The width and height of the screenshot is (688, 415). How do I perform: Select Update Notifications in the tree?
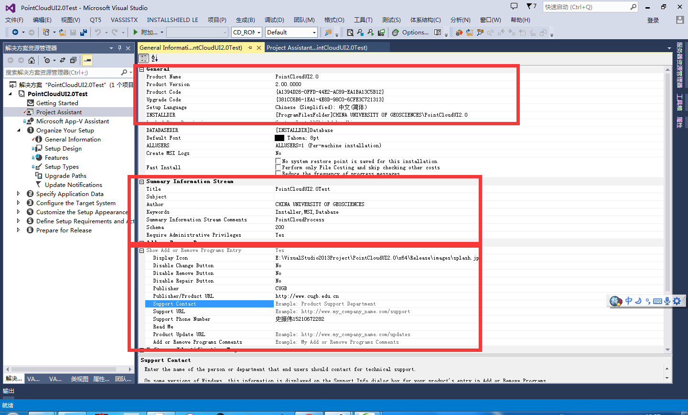(74, 185)
